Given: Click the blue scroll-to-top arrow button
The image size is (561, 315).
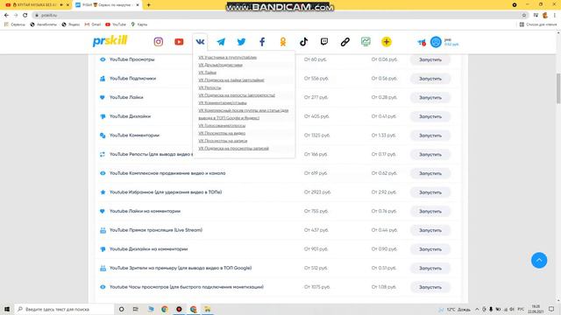Looking at the screenshot, I should 539,260.
